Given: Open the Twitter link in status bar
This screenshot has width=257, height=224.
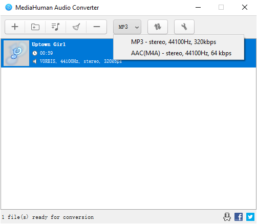Looking at the screenshot, I should pyautogui.click(x=250, y=217).
